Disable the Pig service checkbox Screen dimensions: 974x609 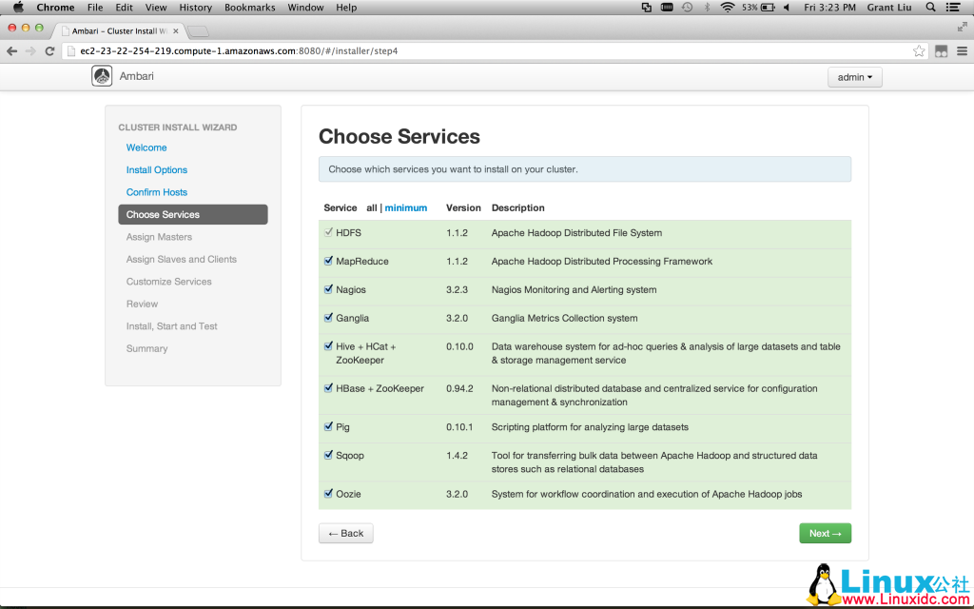tap(328, 427)
